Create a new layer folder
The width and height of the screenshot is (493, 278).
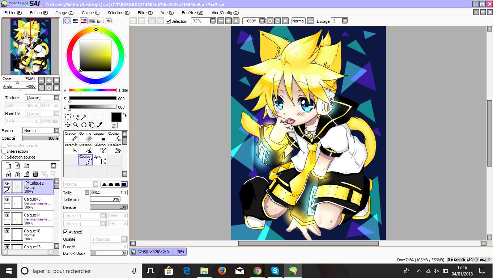coord(26,166)
